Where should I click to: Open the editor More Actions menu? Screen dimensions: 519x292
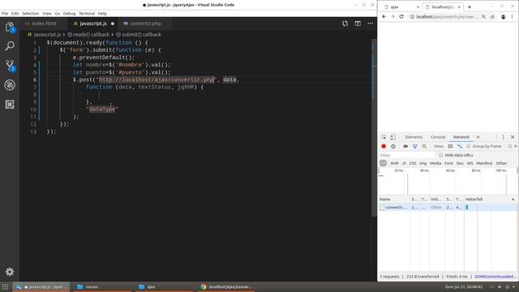point(370,24)
